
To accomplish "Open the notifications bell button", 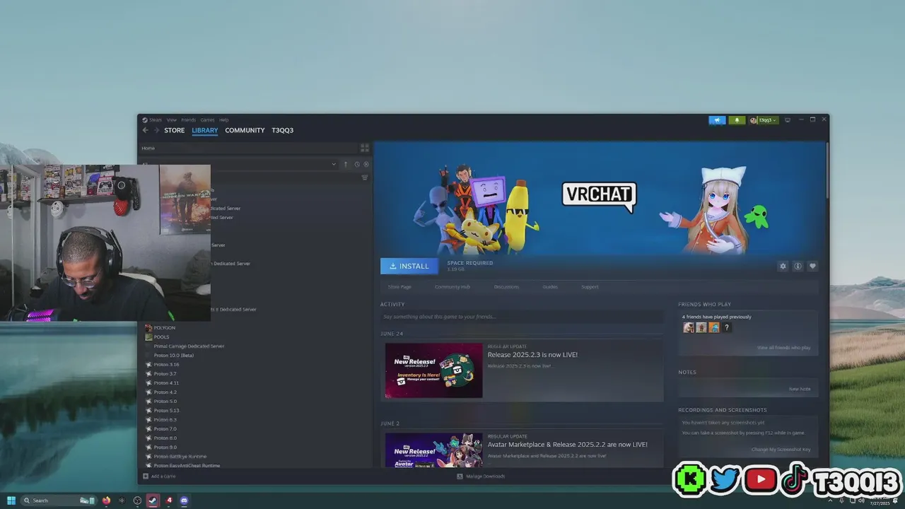I will 737,120.
